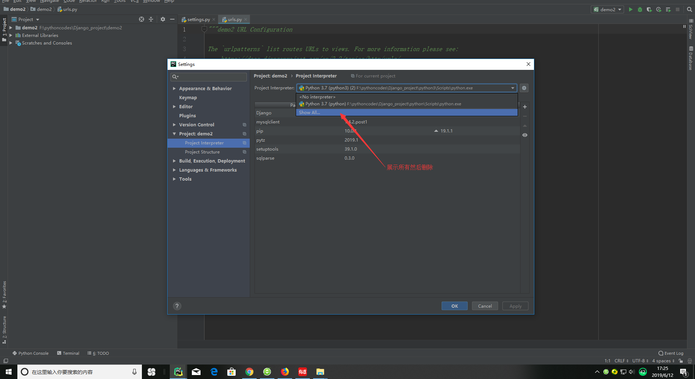Locate current file with crosshair icon
This screenshot has width=695, height=379.
click(x=142, y=19)
